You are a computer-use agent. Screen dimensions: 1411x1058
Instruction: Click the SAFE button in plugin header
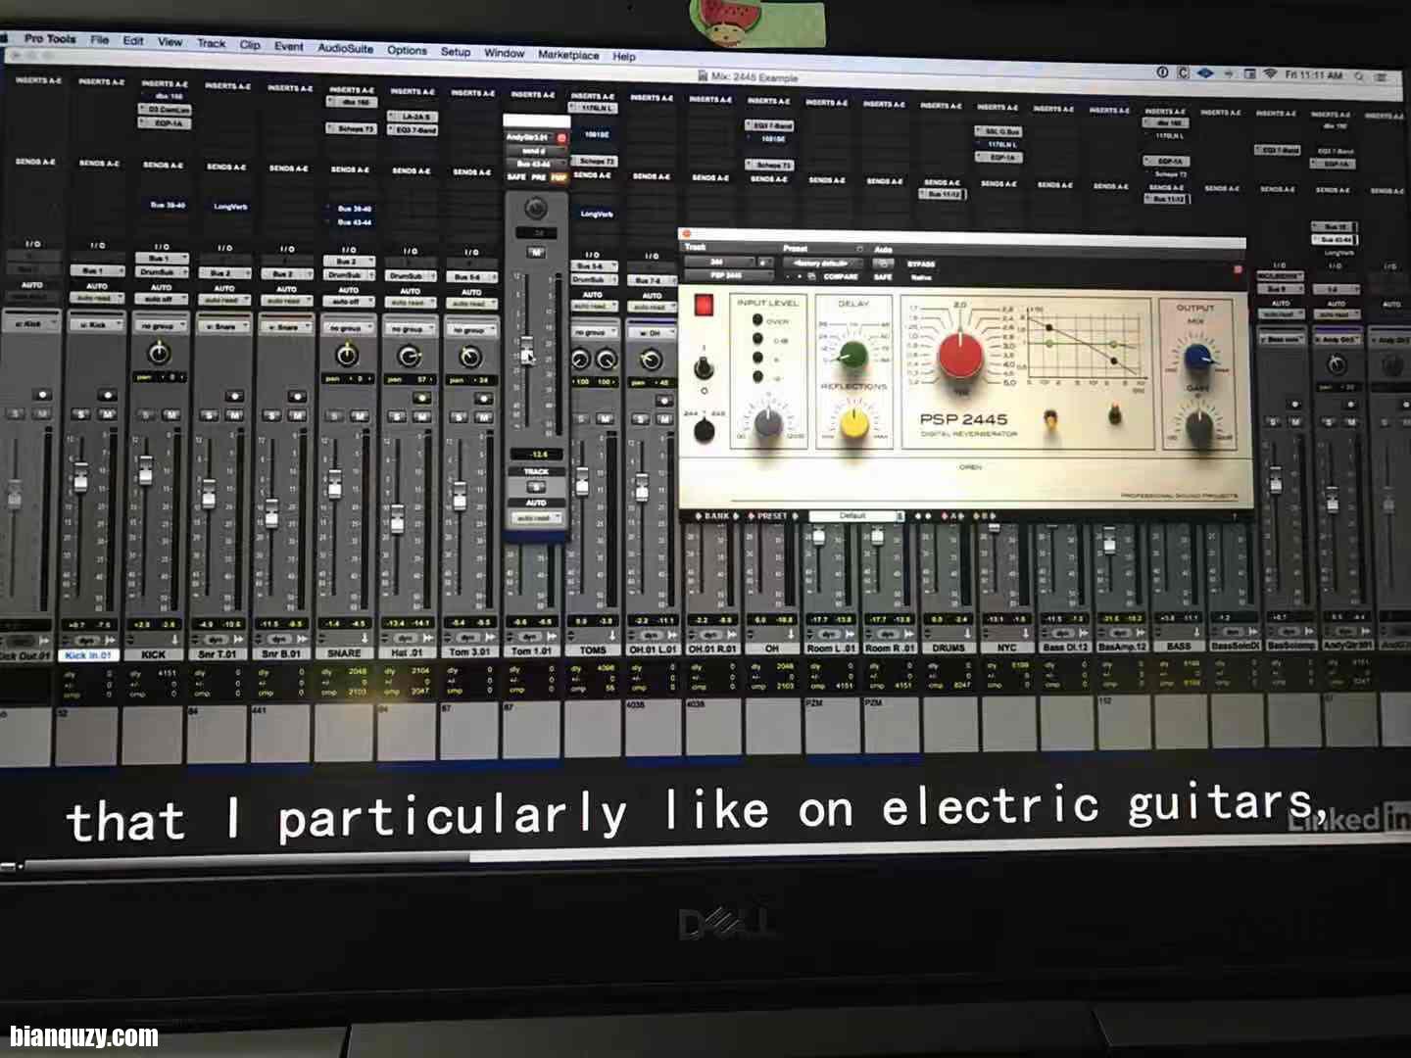[884, 277]
